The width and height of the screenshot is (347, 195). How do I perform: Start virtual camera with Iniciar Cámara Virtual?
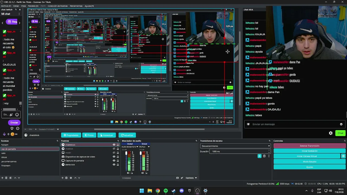coord(307,156)
